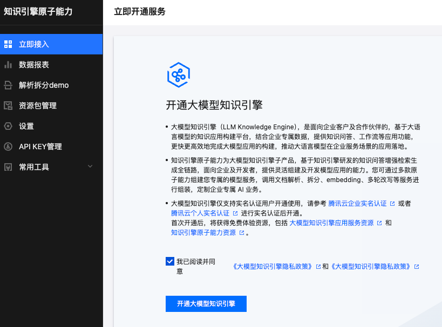Click the blue hexagon knowledge engine logo
The height and width of the screenshot is (327, 442).
tap(179, 75)
